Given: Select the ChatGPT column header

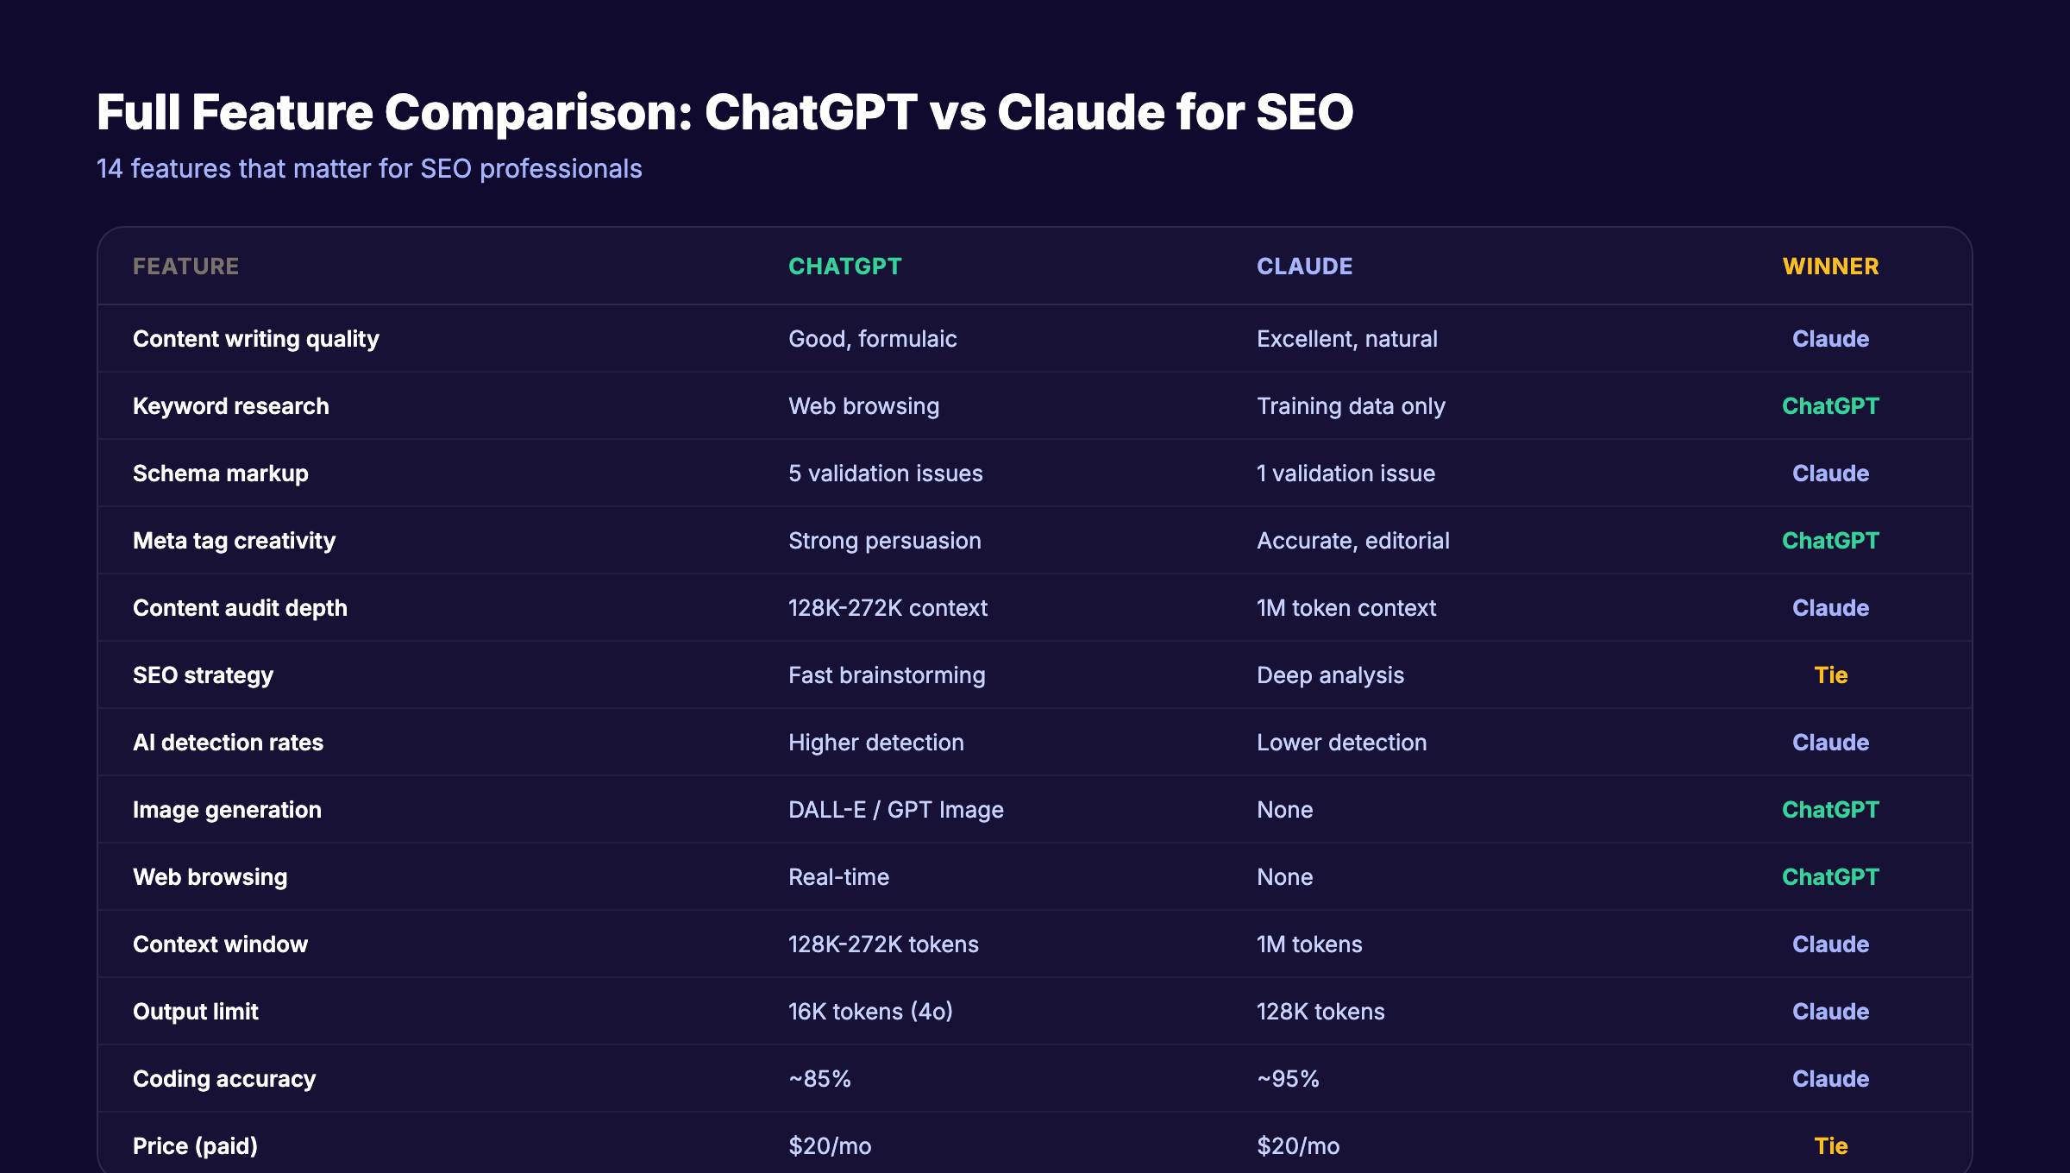Looking at the screenshot, I should 844,267.
